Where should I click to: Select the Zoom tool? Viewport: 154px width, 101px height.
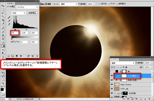(x=3, y=83)
